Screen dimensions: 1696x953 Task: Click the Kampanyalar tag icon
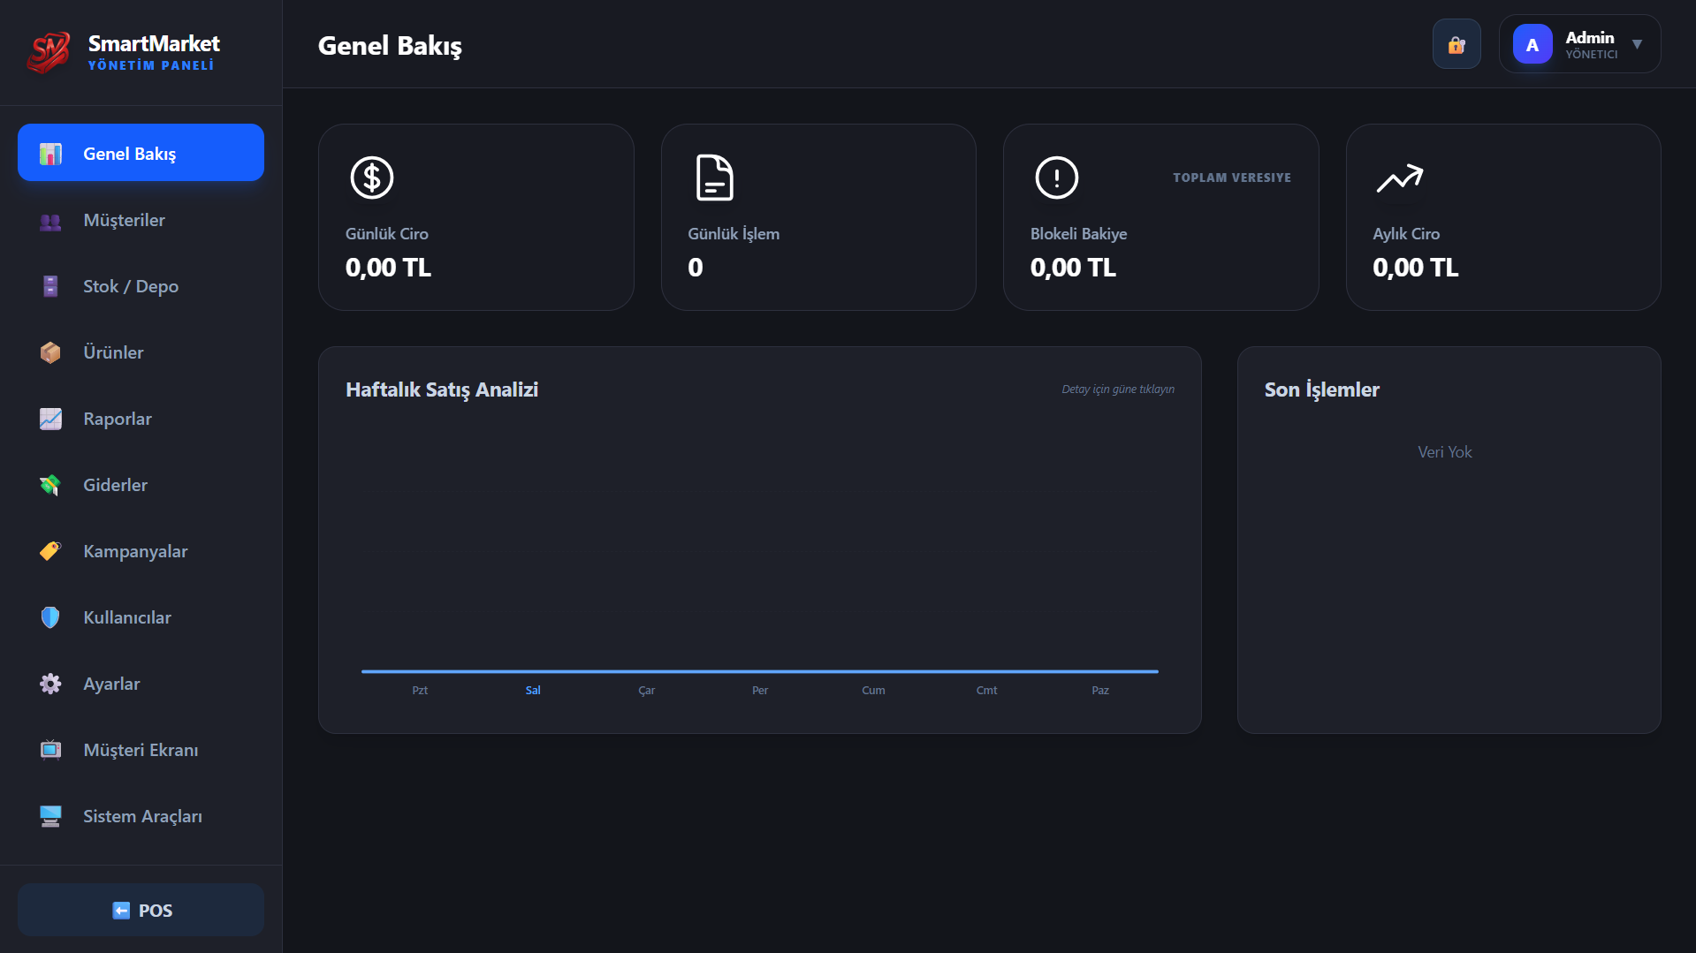coord(50,551)
